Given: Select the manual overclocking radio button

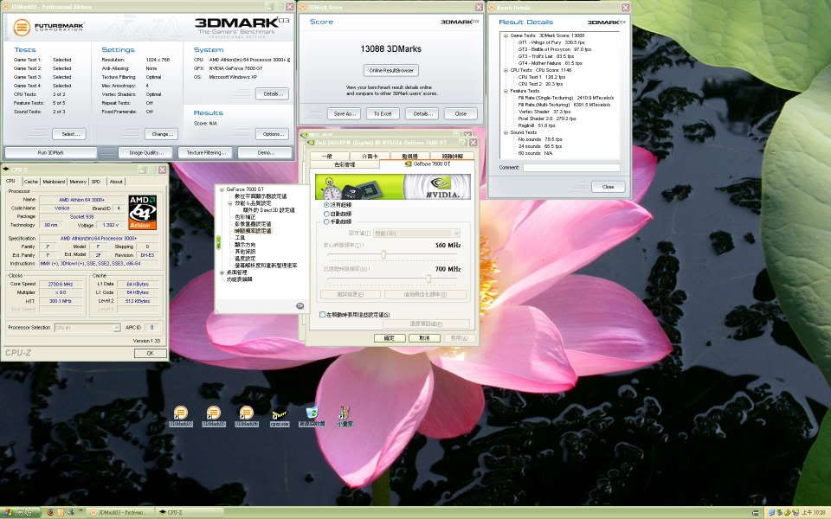Looking at the screenshot, I should pos(325,221).
